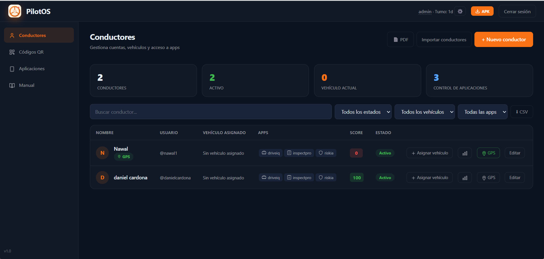
Task: Click the PilotOS steering wheel logo
Action: pyautogui.click(x=15, y=11)
